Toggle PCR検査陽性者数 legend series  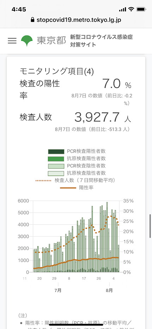[77, 151]
